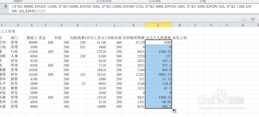This screenshot has width=259, height=117.
Task: Select the cell with value 227.1
Action: tap(159, 65)
